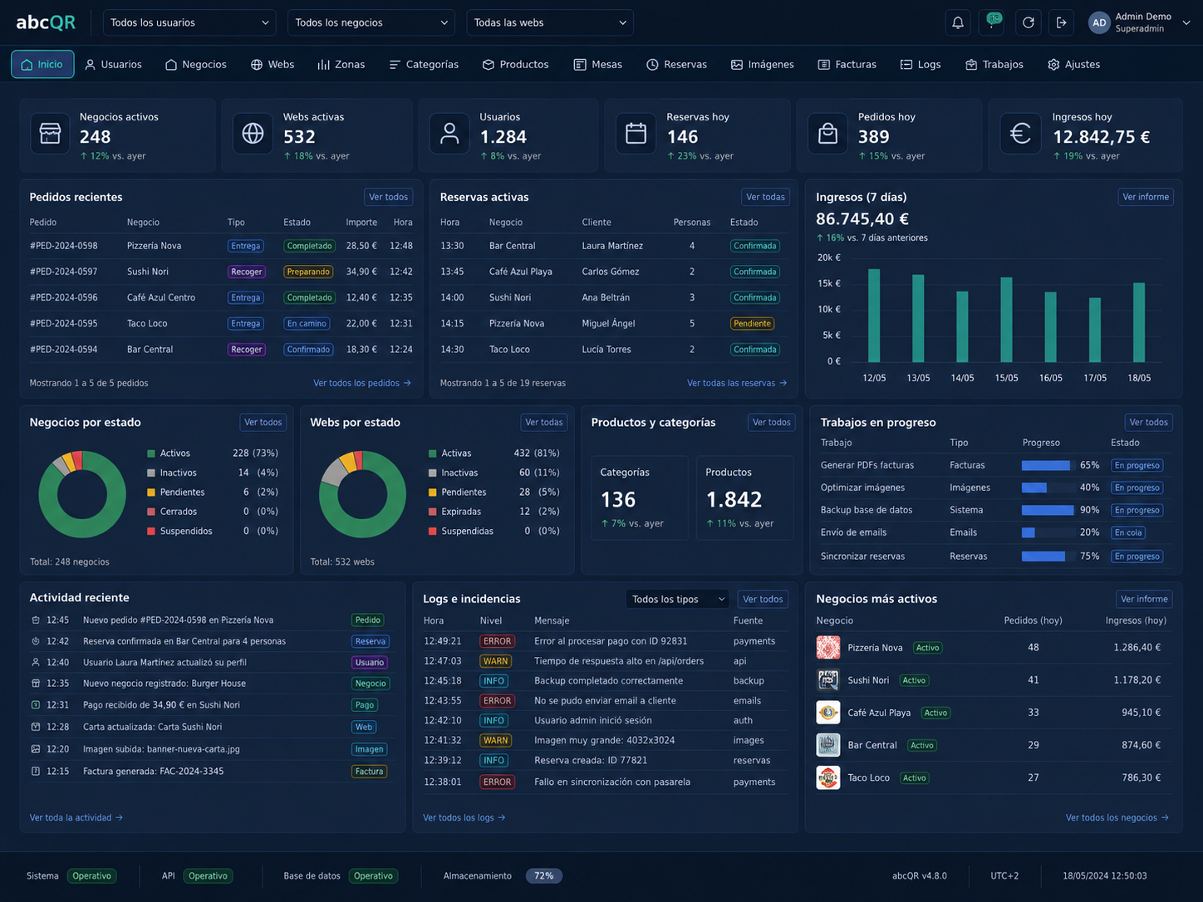Image resolution: width=1203 pixels, height=902 pixels.
Task: Follow Ver toda la actividad link
Action: click(76, 817)
